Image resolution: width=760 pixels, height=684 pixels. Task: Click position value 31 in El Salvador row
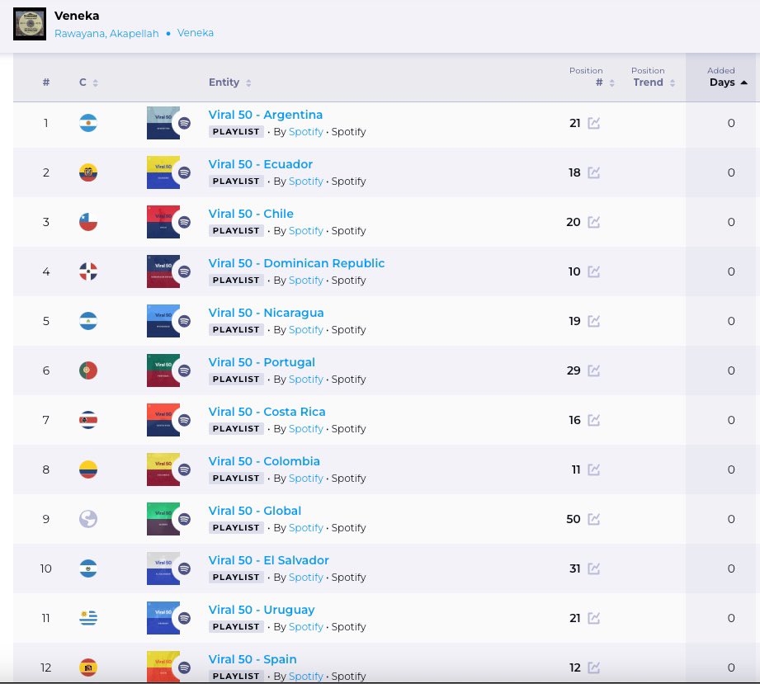(x=575, y=568)
